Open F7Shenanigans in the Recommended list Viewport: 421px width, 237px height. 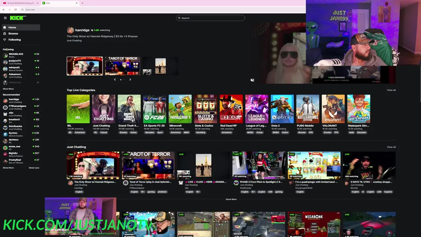pyautogui.click(x=21, y=107)
